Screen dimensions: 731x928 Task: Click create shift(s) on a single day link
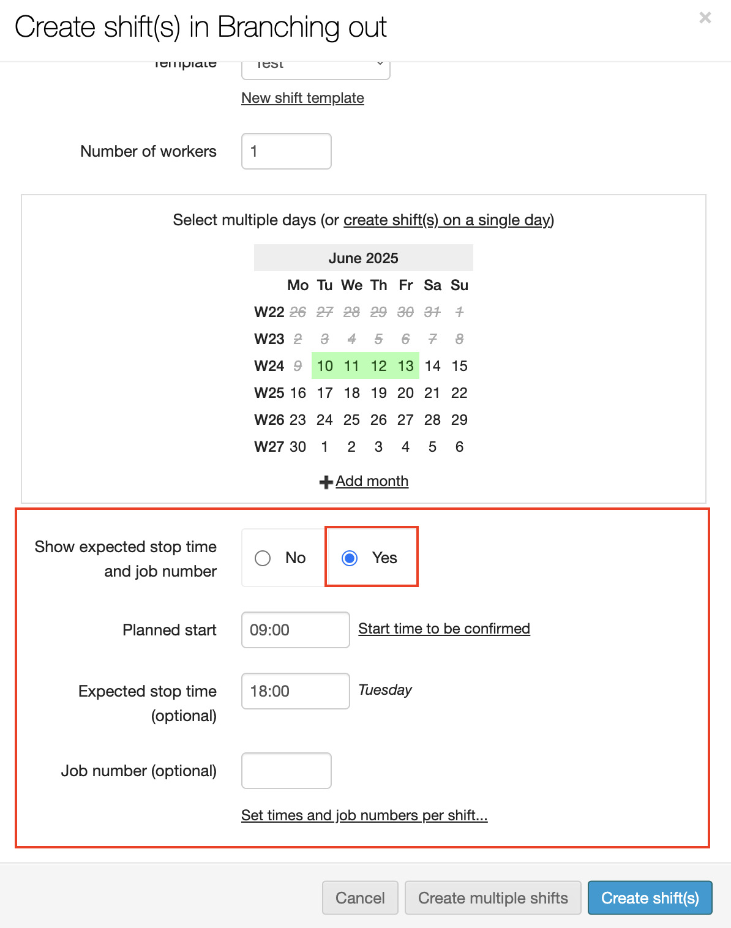click(448, 220)
